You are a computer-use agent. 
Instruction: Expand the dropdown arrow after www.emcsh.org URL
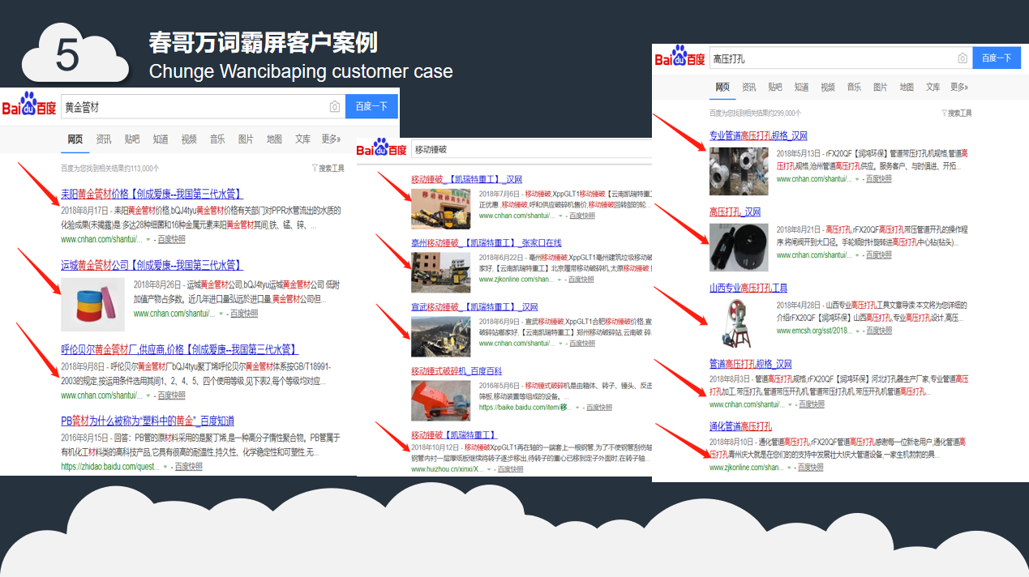(x=856, y=331)
